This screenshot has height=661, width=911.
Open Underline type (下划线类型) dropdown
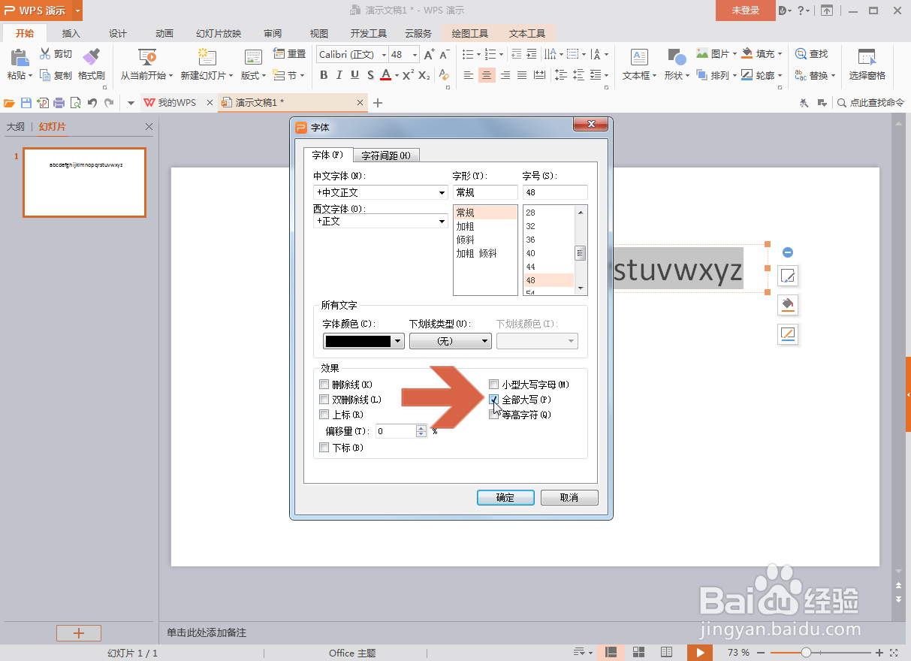[x=485, y=341]
